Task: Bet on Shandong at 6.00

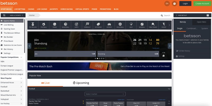Action: pyautogui.click(x=128, y=54)
